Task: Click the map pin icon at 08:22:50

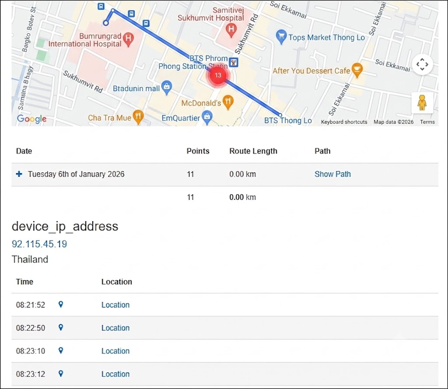Action: (60, 328)
